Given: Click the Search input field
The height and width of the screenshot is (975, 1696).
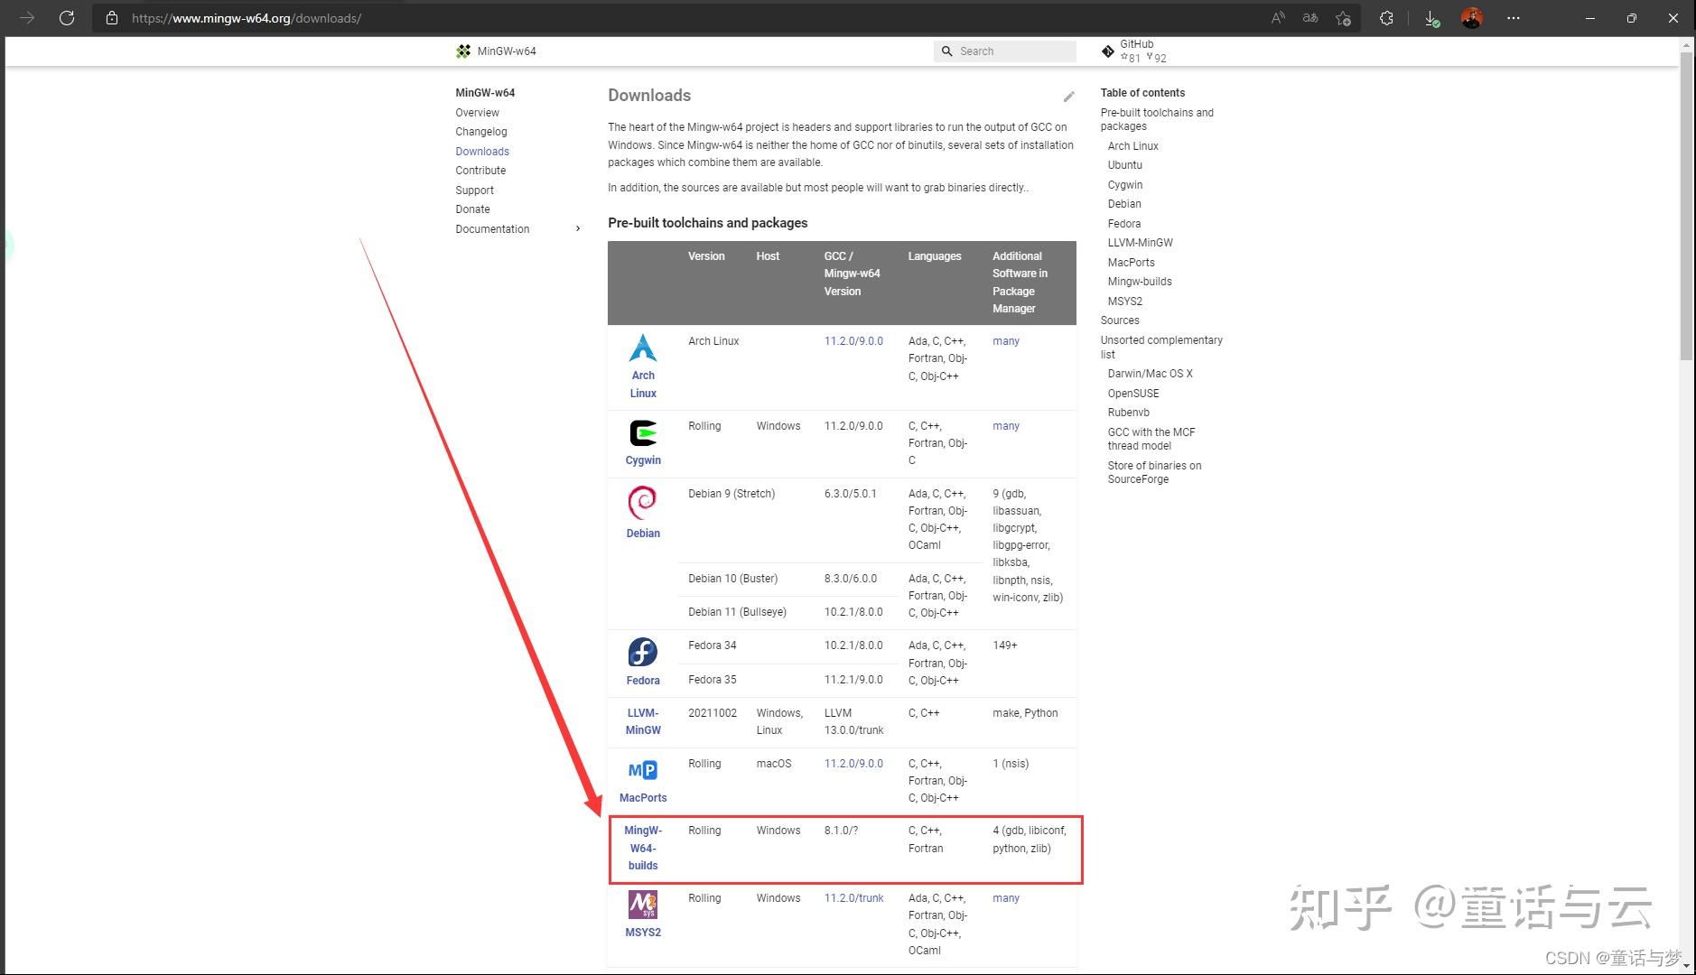Looking at the screenshot, I should 1005,51.
